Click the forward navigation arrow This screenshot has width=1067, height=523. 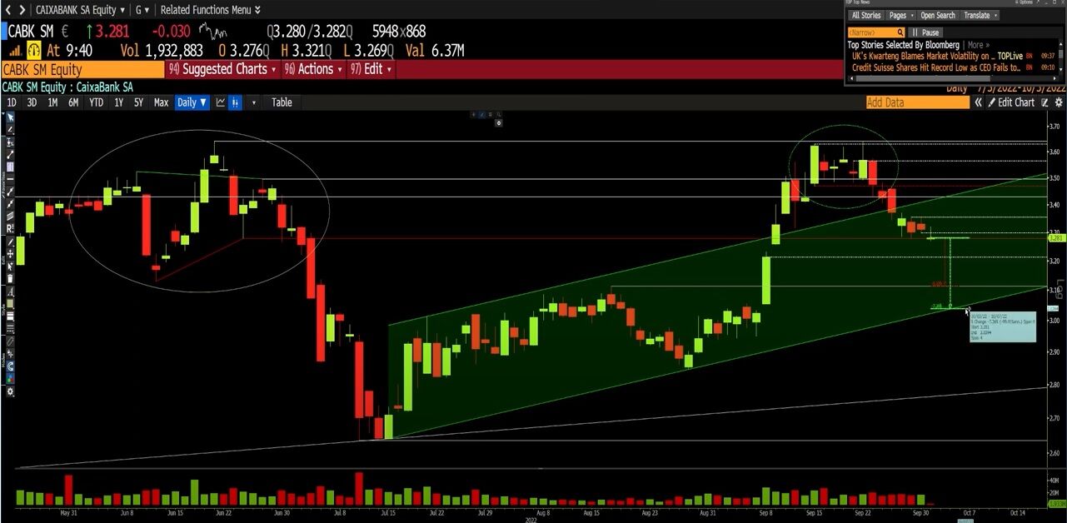point(22,10)
